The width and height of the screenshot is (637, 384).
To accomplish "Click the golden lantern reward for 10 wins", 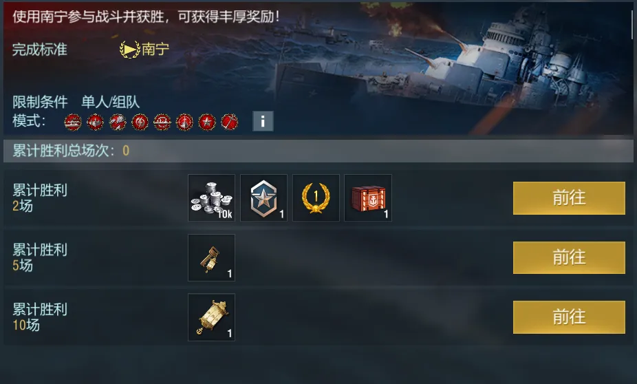I will point(211,317).
